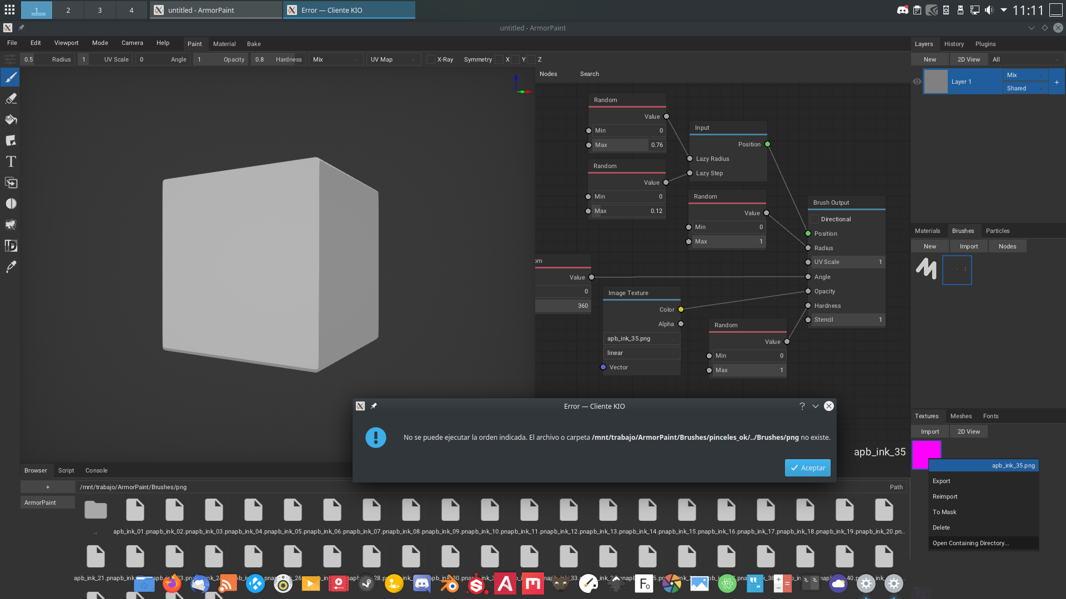
Task: Select the Clone tool
Action: pyautogui.click(x=11, y=182)
